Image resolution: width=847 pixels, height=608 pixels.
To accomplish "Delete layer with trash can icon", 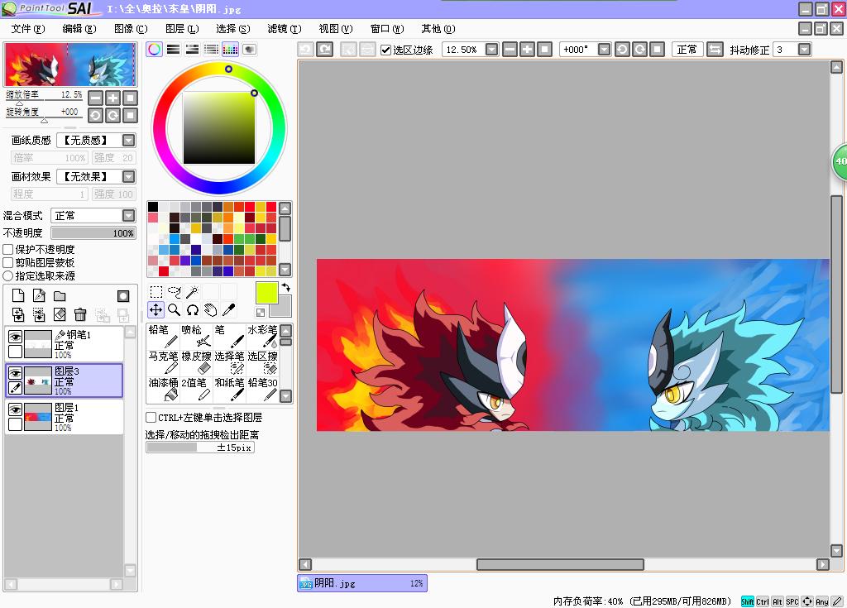I will [80, 314].
